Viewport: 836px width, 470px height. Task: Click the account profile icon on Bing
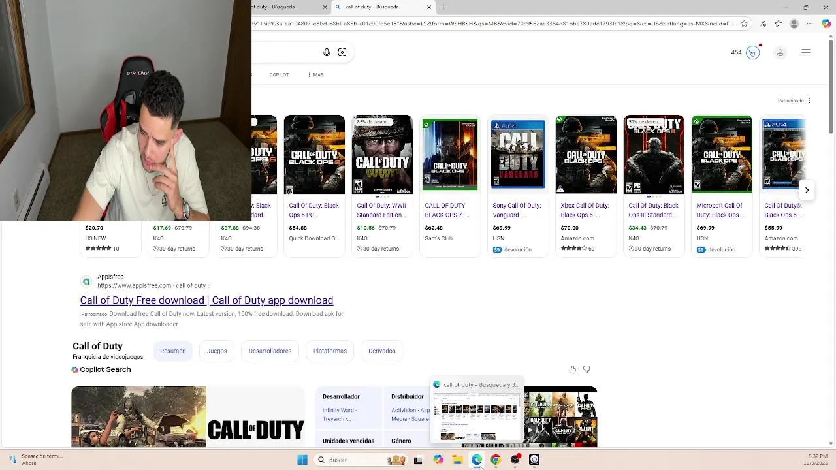(780, 53)
